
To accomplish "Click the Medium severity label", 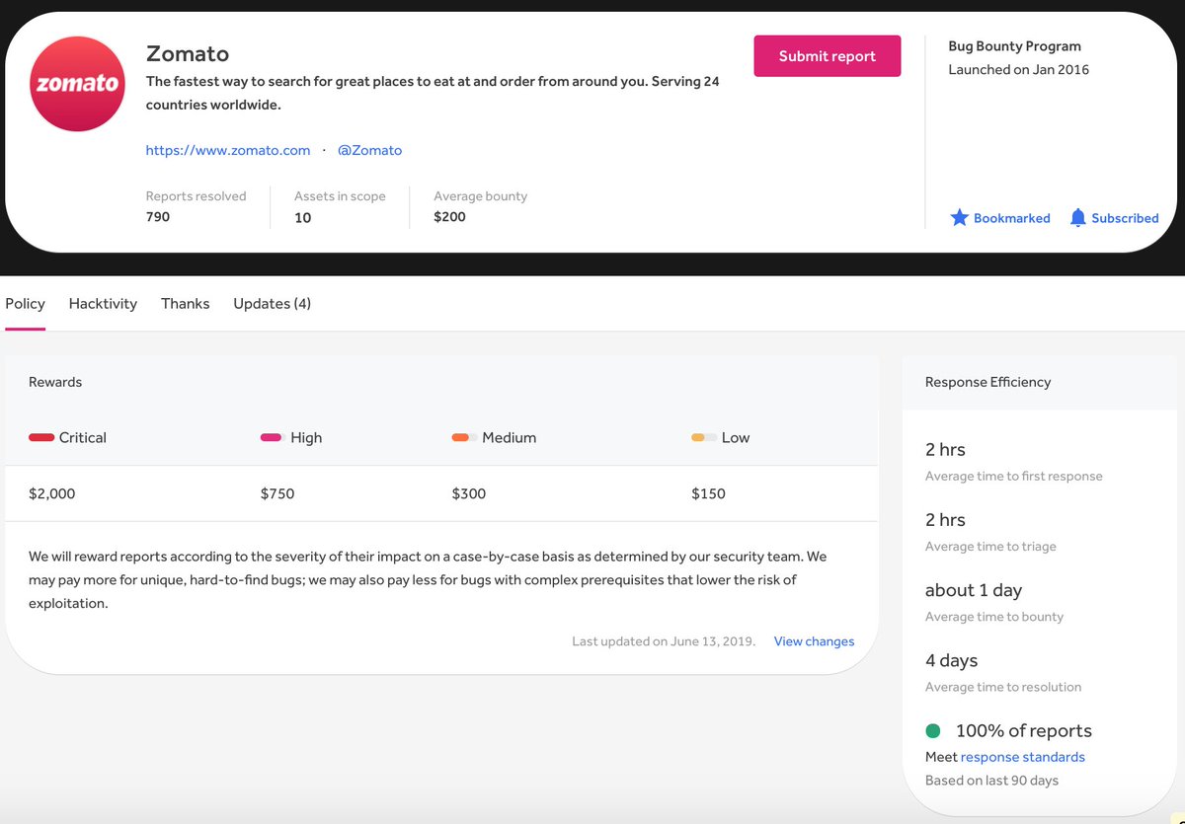I will (510, 437).
